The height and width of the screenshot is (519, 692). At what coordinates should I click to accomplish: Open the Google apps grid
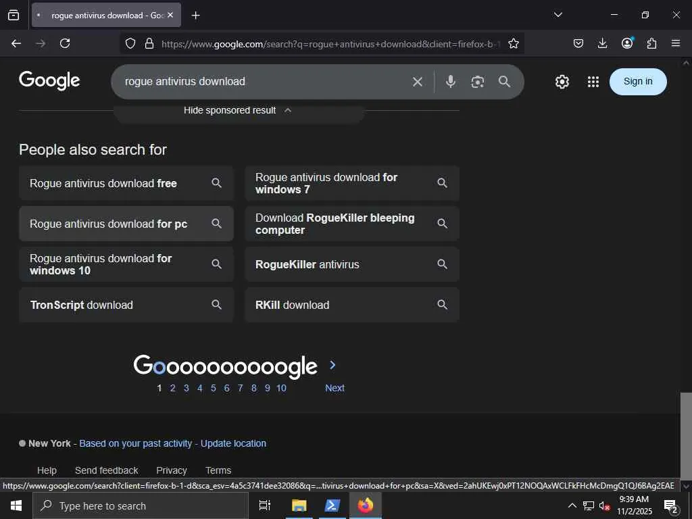[x=593, y=82]
